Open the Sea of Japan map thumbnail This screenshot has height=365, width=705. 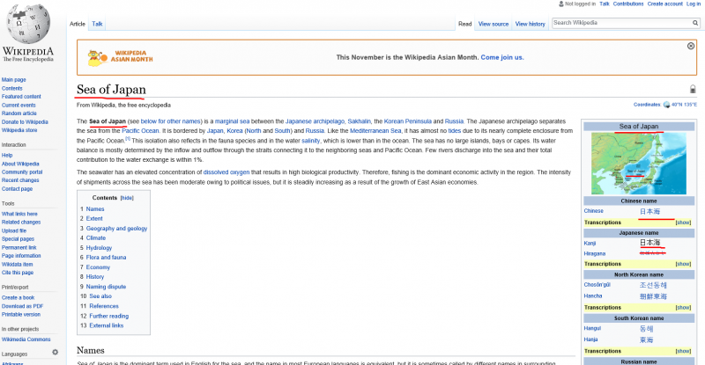639,164
